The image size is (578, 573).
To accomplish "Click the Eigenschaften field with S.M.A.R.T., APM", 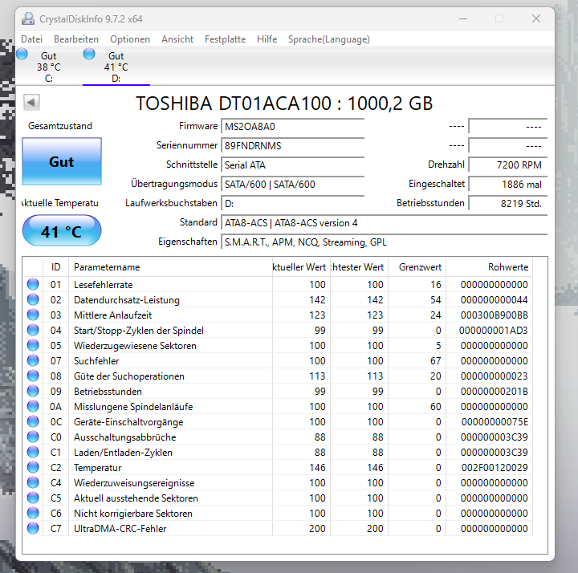I will [x=384, y=242].
